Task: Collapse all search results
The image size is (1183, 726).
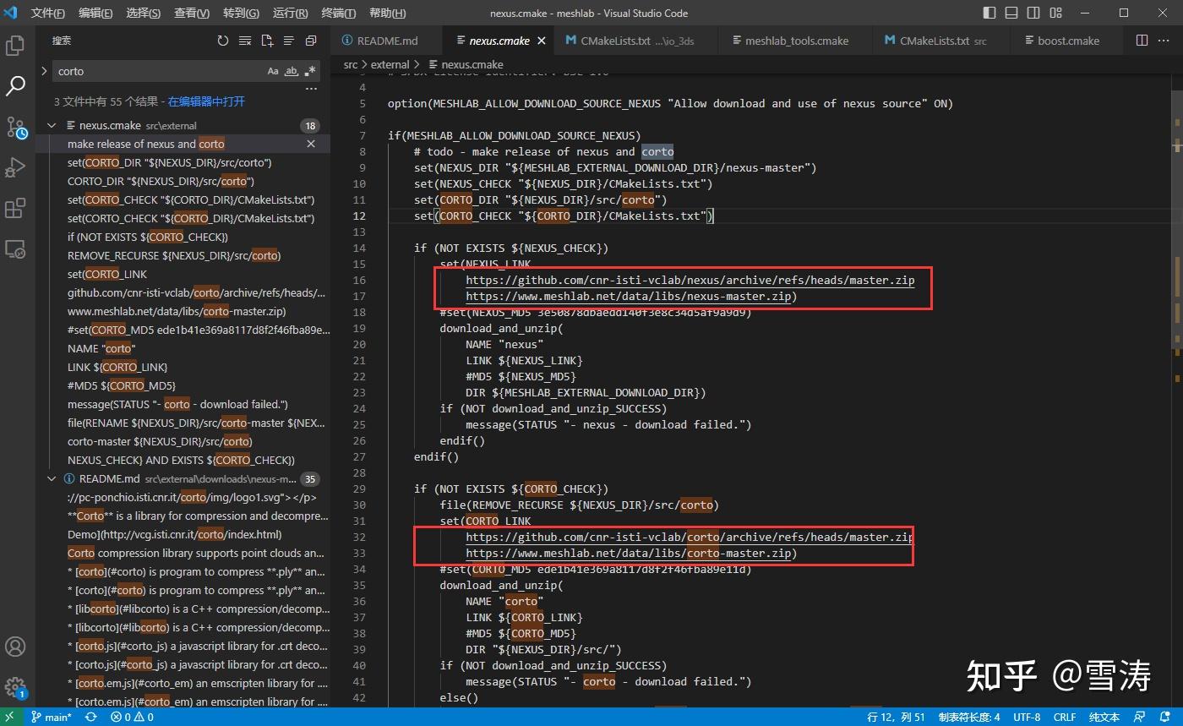Action: 311,41
